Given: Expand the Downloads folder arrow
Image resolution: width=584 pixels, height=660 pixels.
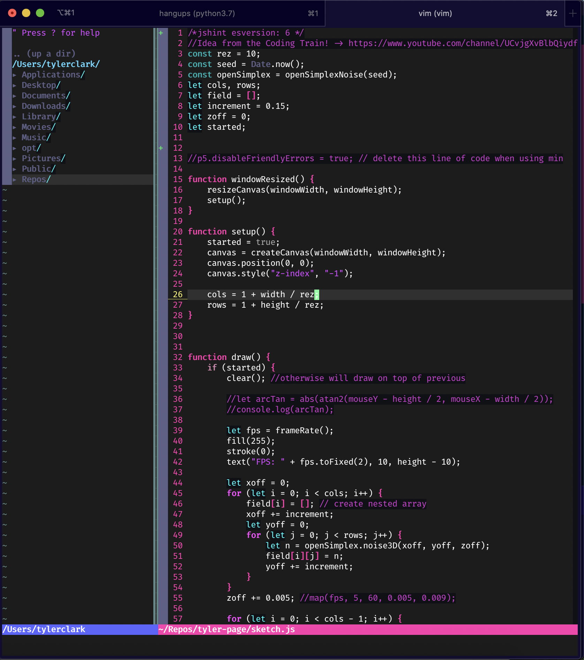Looking at the screenshot, I should pyautogui.click(x=15, y=106).
